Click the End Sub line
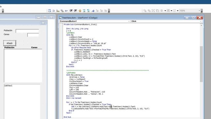The height and width of the screenshot is (119, 211). pyautogui.click(x=67, y=117)
